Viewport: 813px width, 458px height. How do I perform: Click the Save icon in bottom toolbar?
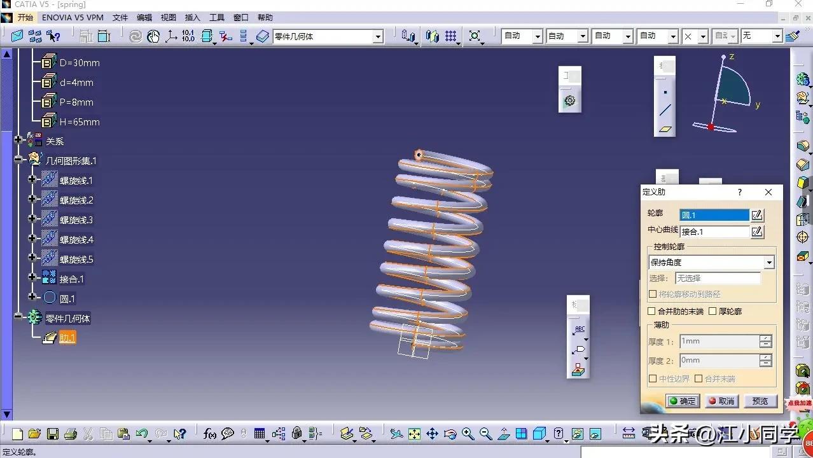point(53,434)
